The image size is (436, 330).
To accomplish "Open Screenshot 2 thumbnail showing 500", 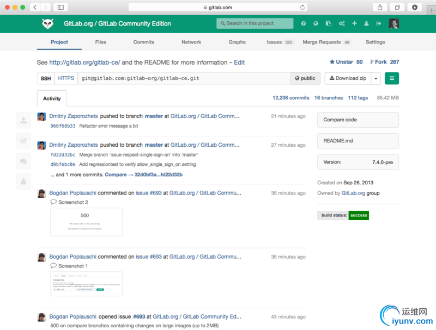I will tap(87, 222).
